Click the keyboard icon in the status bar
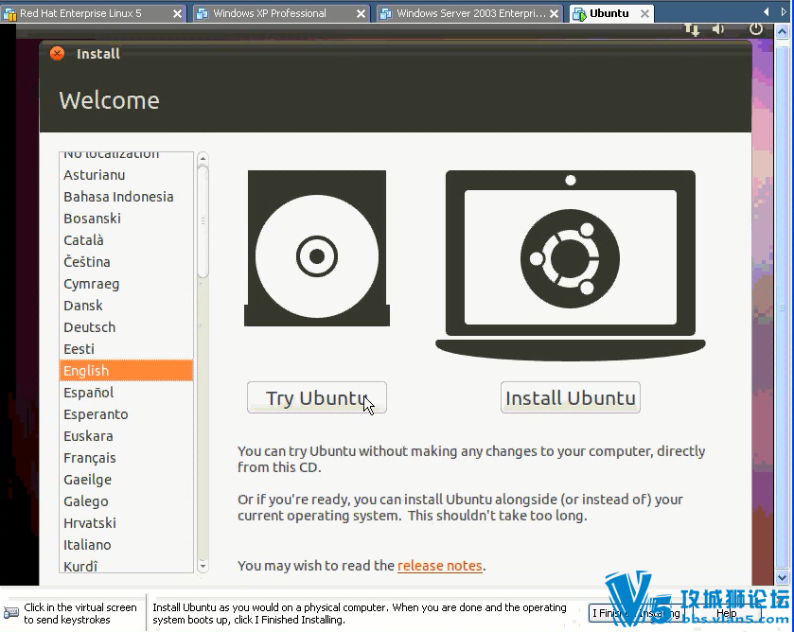 10,613
